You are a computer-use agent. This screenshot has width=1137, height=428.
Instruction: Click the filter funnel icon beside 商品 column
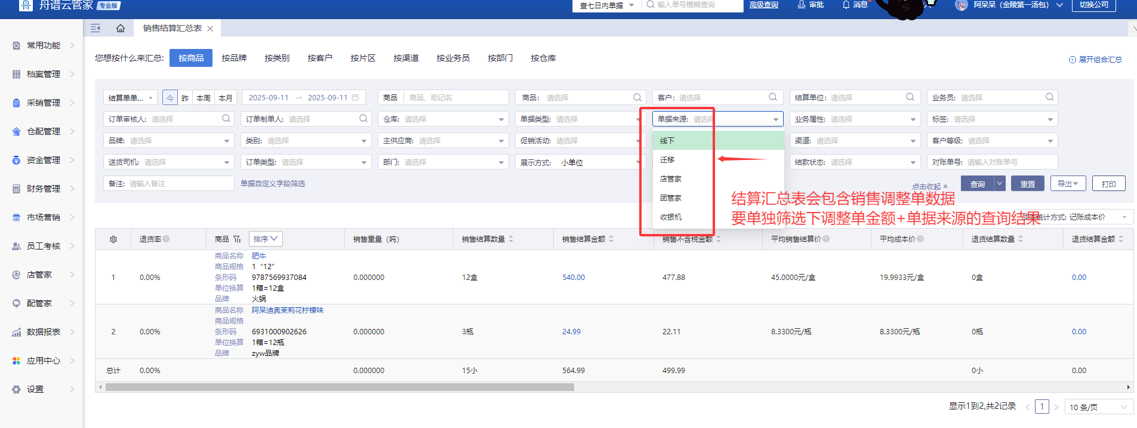[x=237, y=239]
